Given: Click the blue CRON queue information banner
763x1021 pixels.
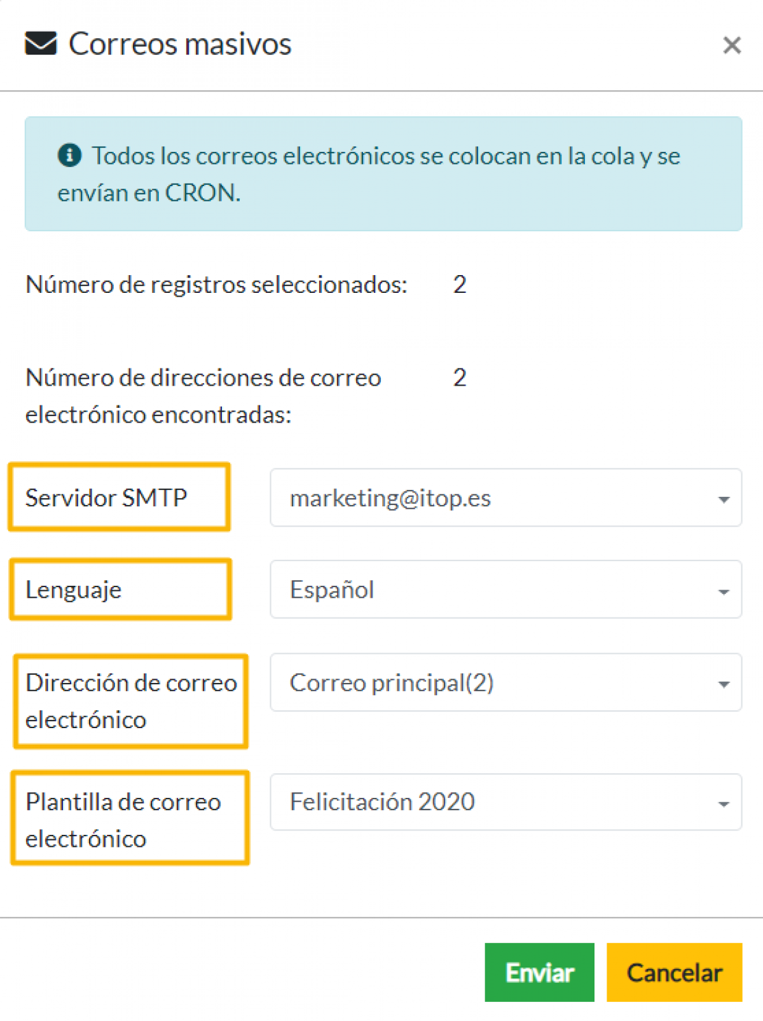Looking at the screenshot, I should click(x=383, y=173).
